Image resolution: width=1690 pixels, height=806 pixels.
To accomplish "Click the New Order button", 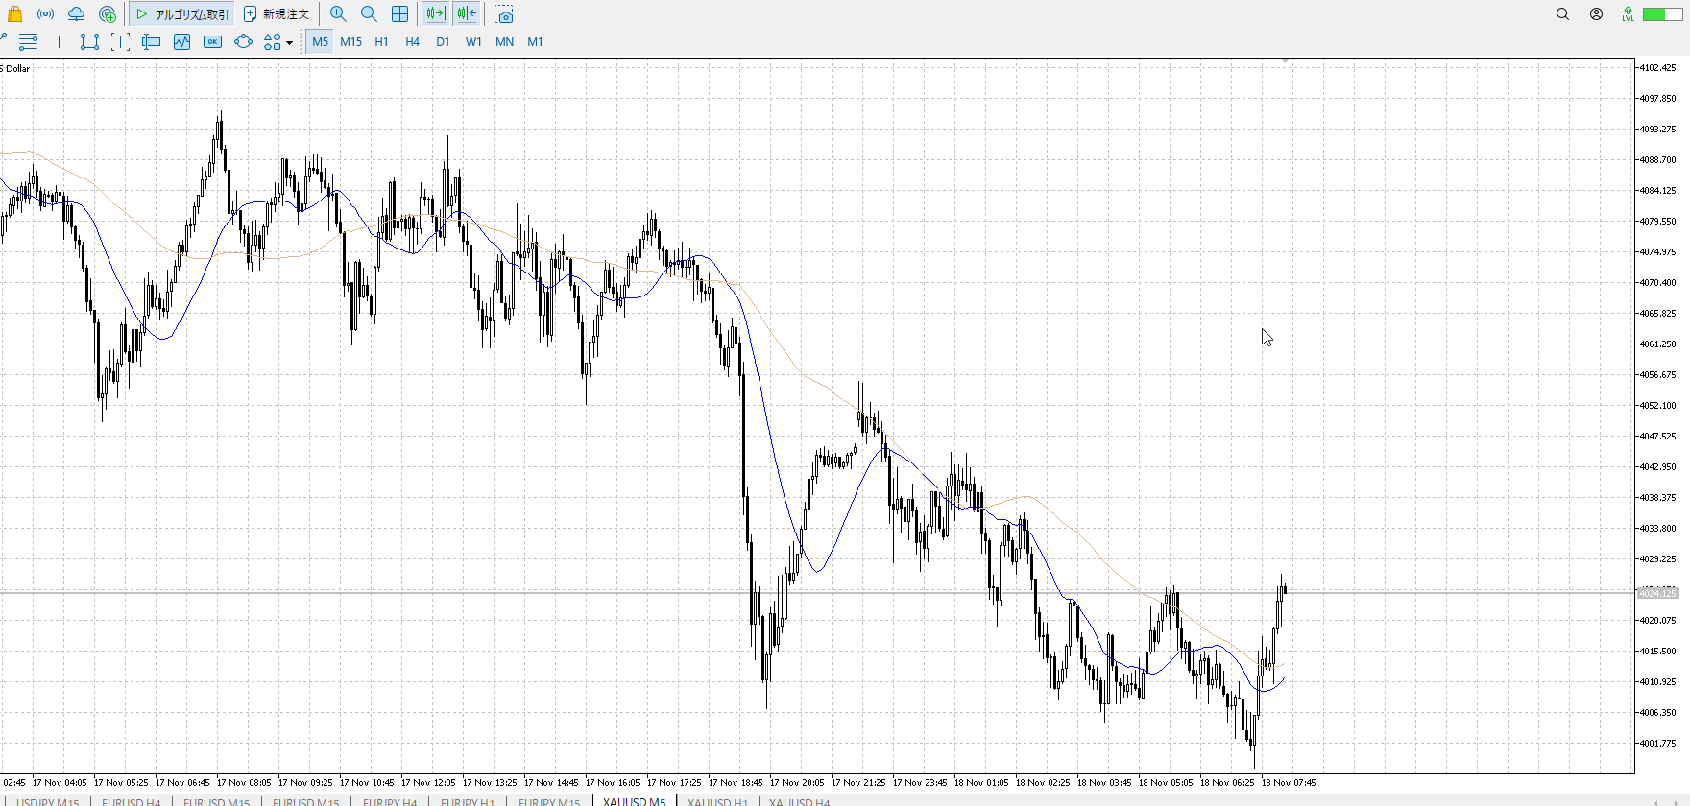I will coord(277,14).
